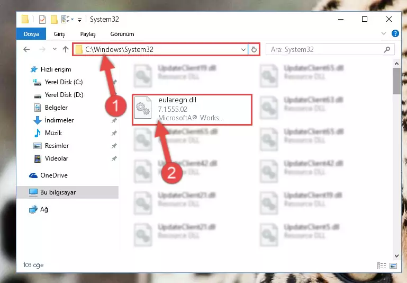The height and width of the screenshot is (283, 407).
Task: Close the System32 window
Action: (x=388, y=19)
